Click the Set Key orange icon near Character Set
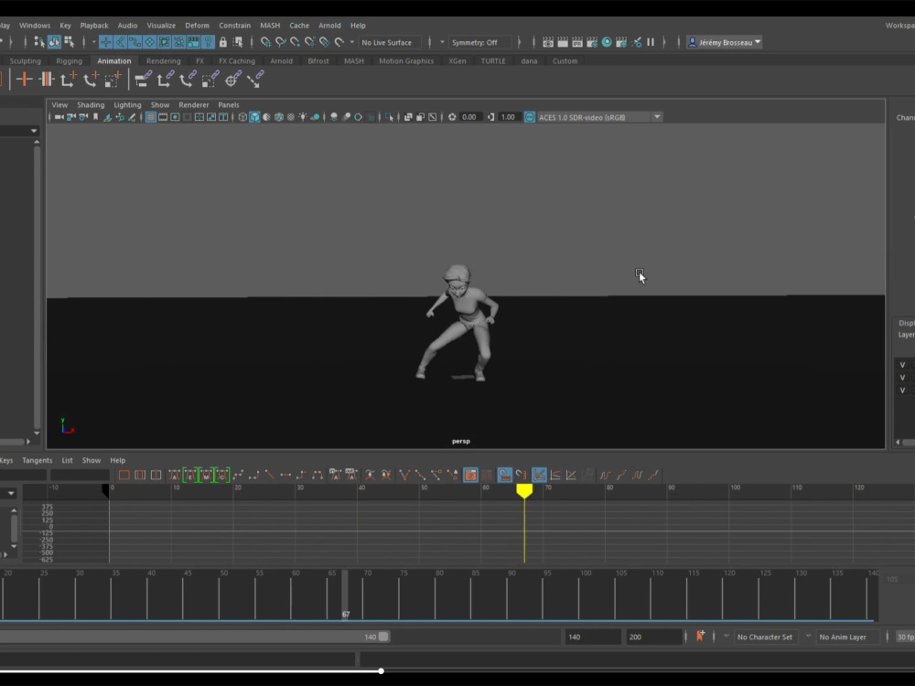Screen dimensions: 915x686 click(700, 637)
